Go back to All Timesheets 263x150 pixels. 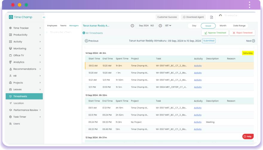coord(93,33)
